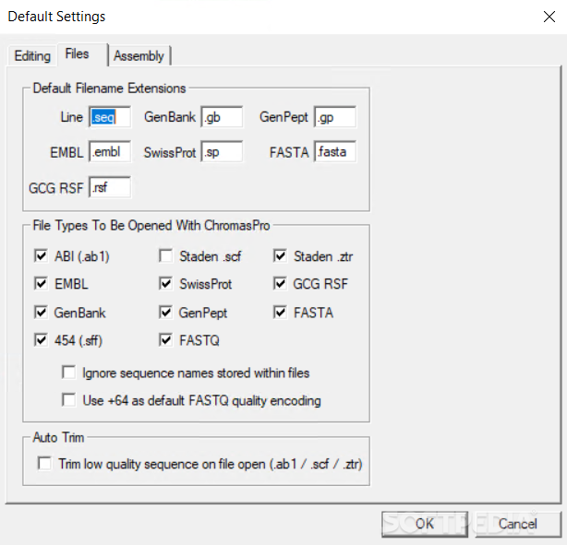Switch to the Editing tab
Viewport: 567px width, 545px height.
(x=32, y=56)
